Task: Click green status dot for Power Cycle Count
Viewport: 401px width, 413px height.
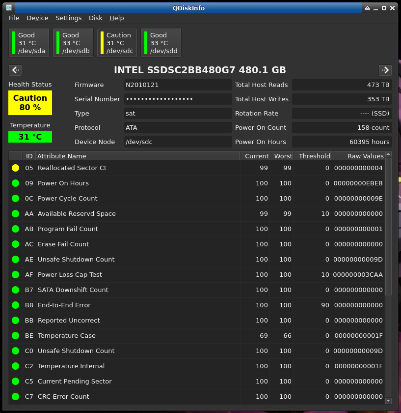Action: (x=16, y=199)
